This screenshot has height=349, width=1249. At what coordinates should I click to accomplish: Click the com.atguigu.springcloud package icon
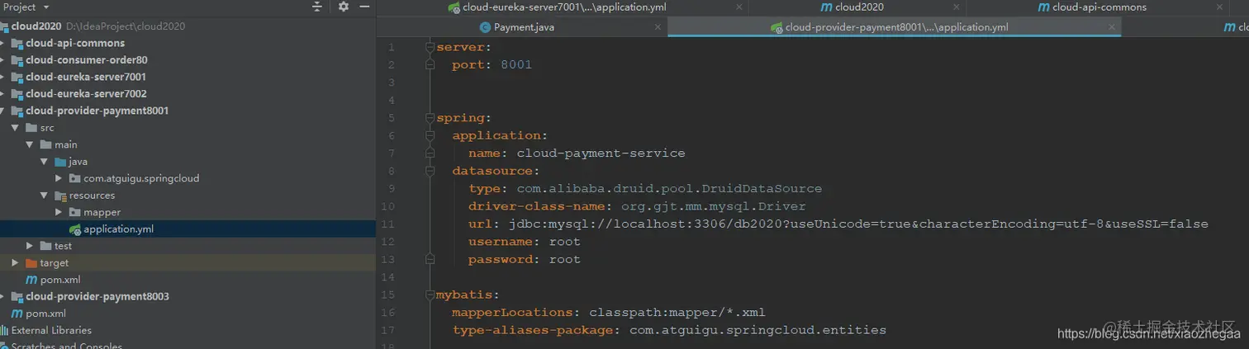[x=75, y=178]
